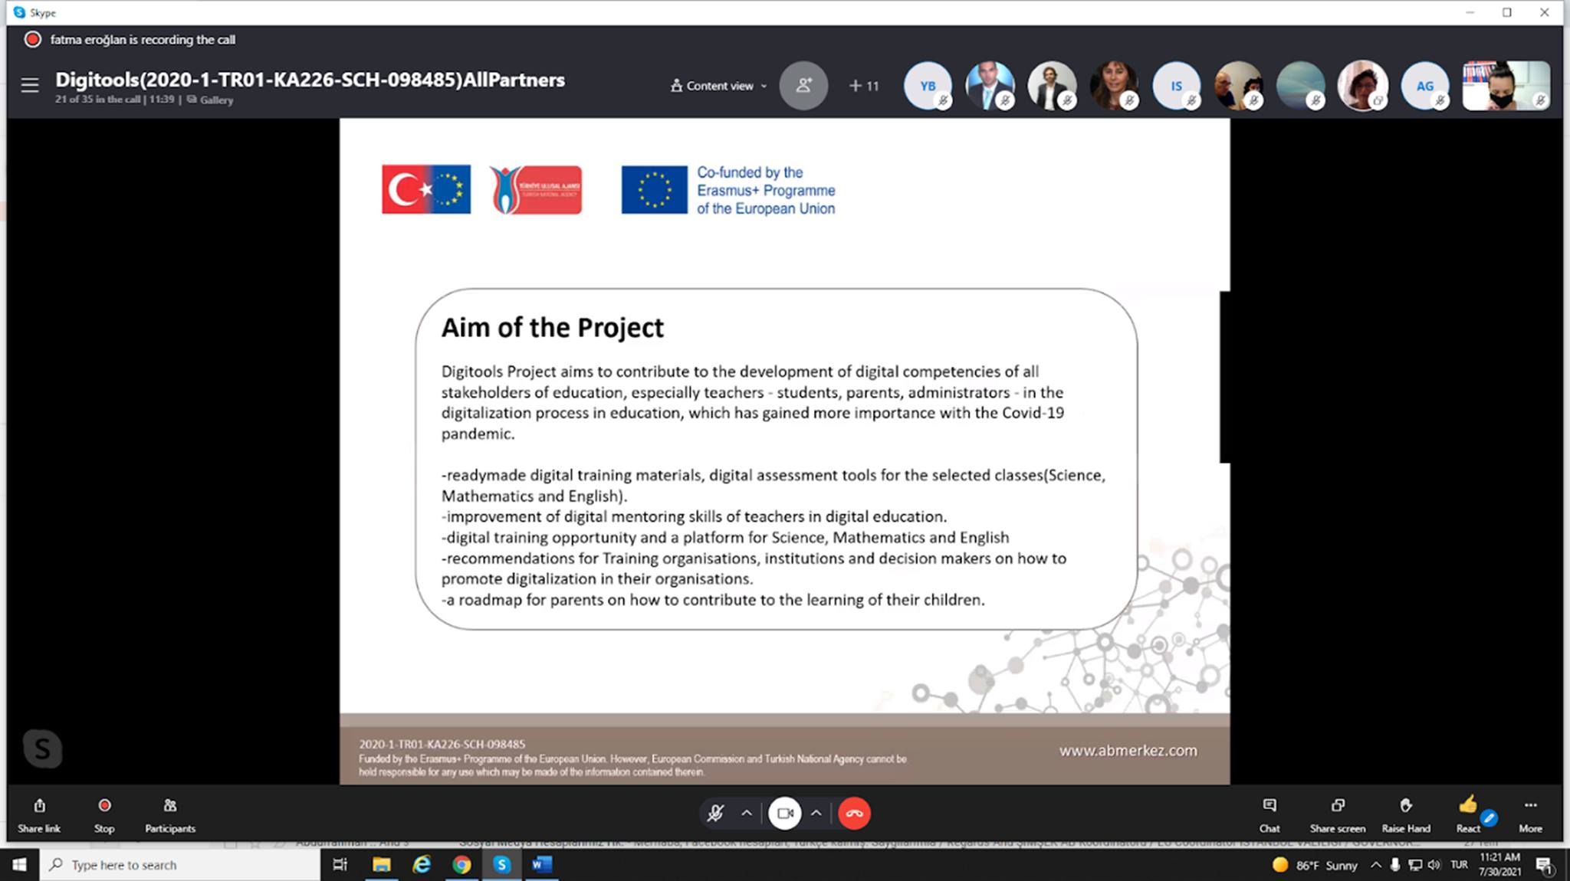Open the hamburger menu icon

click(x=30, y=85)
